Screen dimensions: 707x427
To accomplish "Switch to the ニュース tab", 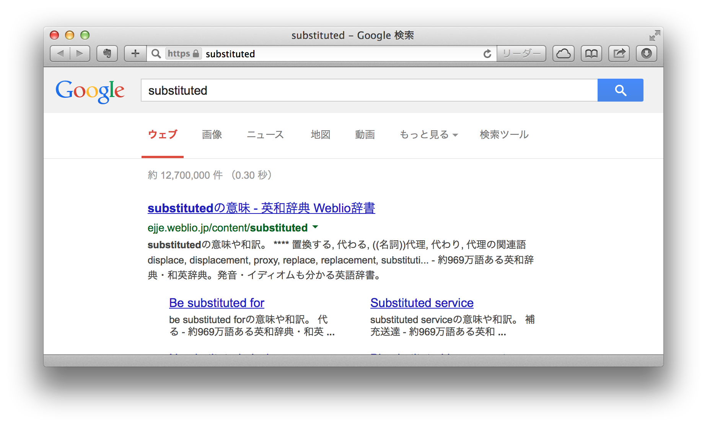I will pos(265,134).
